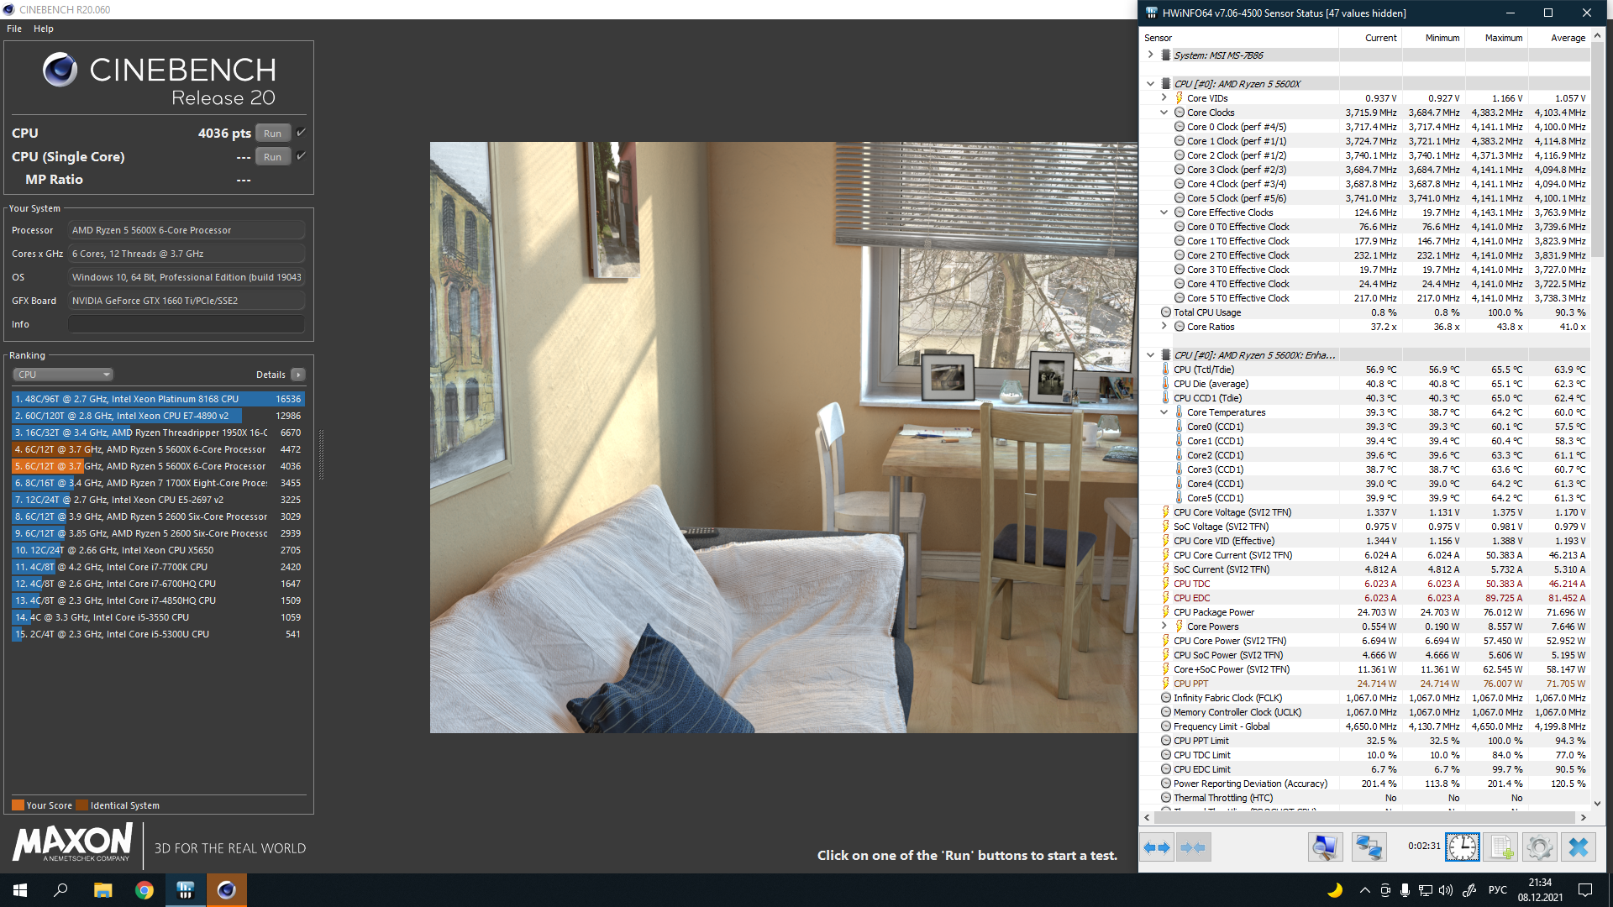Click HWiNFO expand panel arrows icon
The height and width of the screenshot is (907, 1613).
point(1157,847)
